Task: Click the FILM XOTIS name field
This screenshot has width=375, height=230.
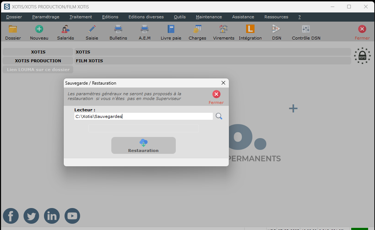Action: (x=213, y=61)
